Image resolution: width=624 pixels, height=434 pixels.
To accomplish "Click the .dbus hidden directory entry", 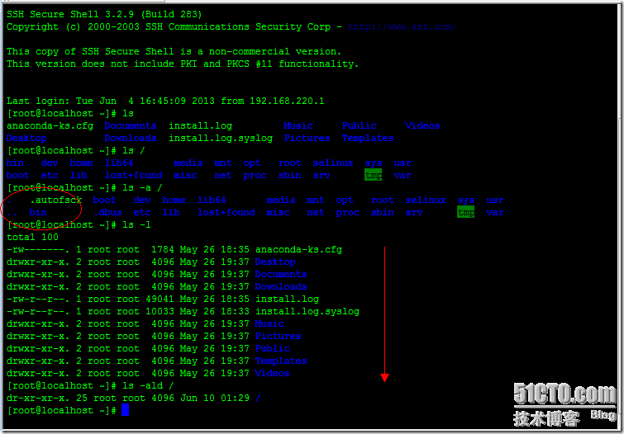I will coord(107,213).
